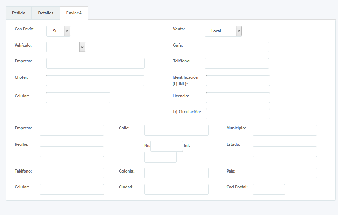Screen dimensions: 338x215
Task: Expand the Venta dropdown showing Local
Action: (223, 31)
